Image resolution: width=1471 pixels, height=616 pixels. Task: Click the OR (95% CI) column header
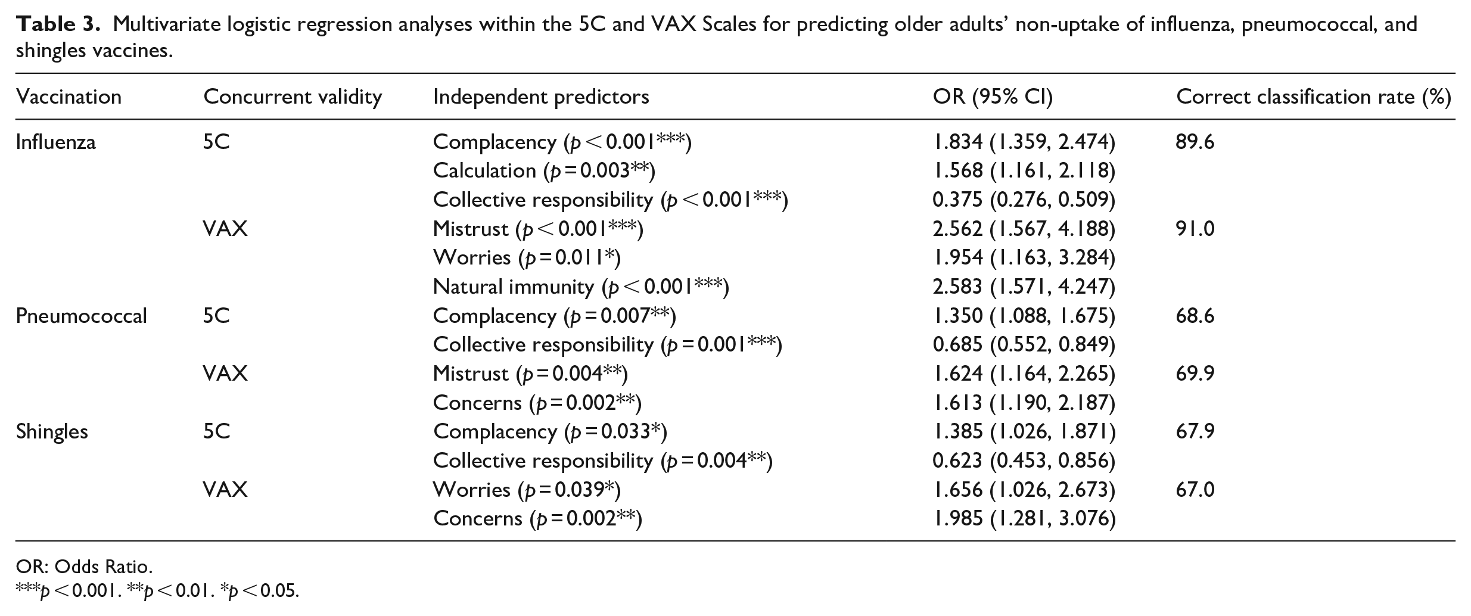click(x=993, y=97)
